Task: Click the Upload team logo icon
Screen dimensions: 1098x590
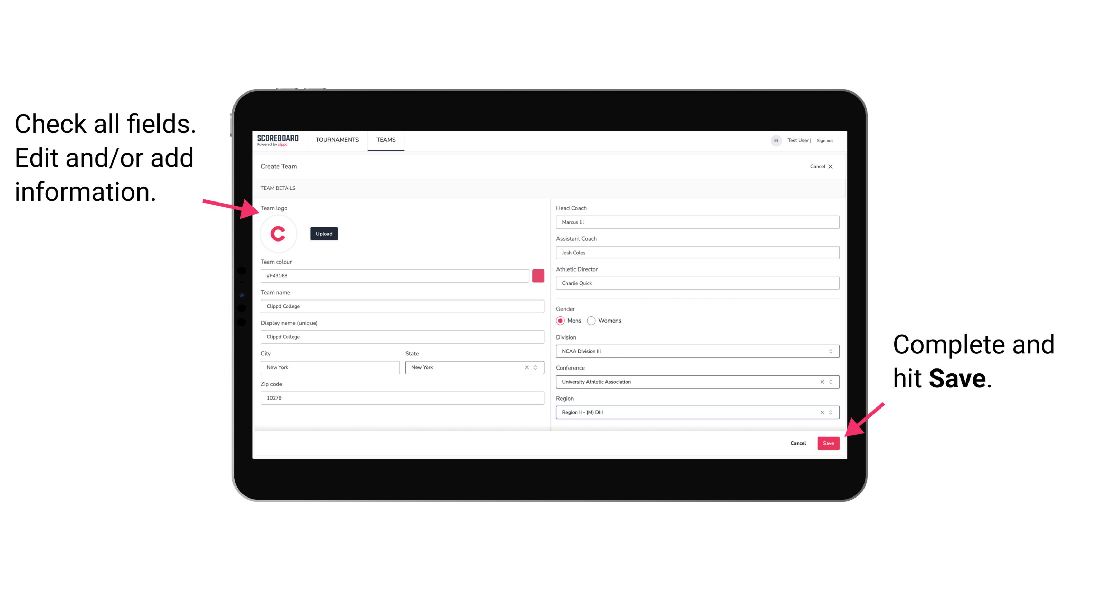Action: click(x=324, y=233)
